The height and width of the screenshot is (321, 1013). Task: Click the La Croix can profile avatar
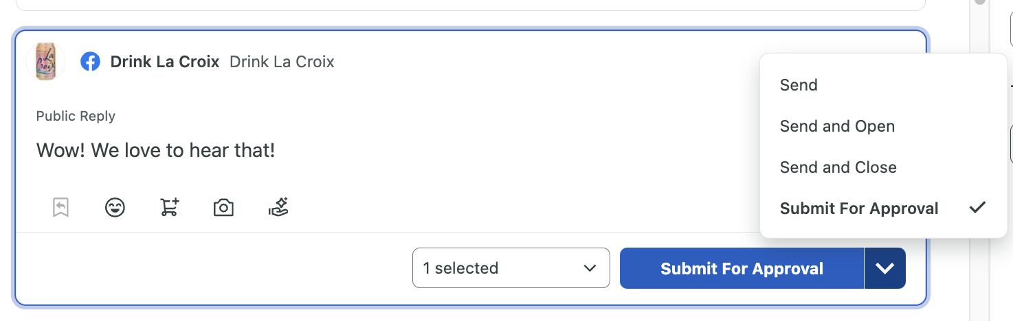pos(45,62)
